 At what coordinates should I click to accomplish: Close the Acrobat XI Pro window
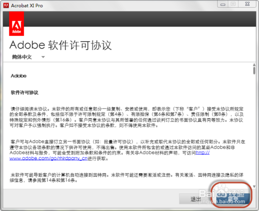[247, 4]
